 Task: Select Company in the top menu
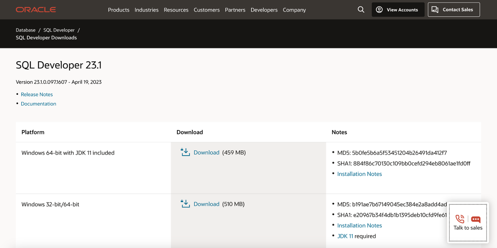coord(294,10)
